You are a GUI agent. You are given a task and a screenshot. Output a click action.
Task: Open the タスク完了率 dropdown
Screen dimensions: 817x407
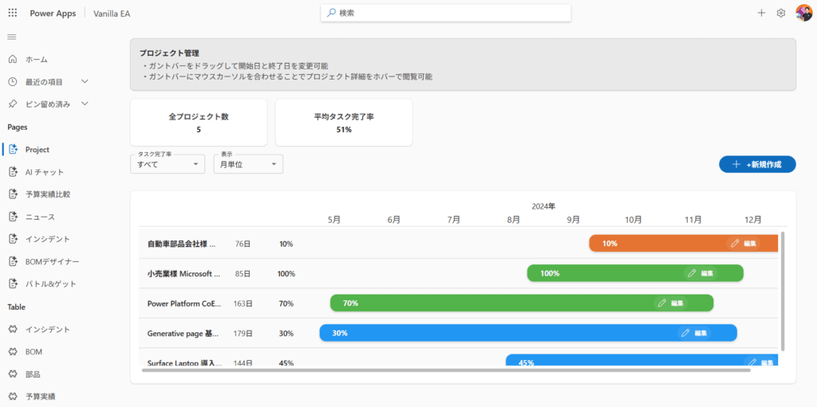coord(168,164)
